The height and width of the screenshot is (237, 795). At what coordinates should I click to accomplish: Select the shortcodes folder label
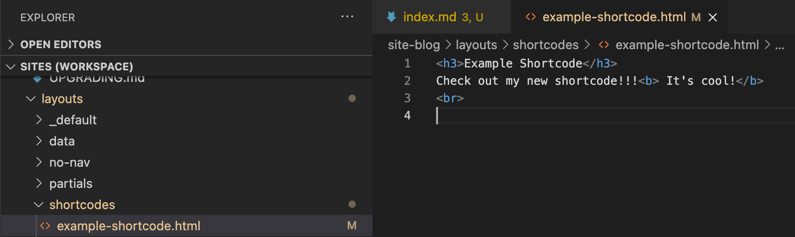pyautogui.click(x=82, y=205)
